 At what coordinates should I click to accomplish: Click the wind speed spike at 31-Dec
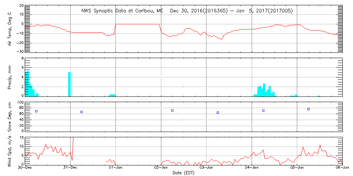tap(72, 148)
